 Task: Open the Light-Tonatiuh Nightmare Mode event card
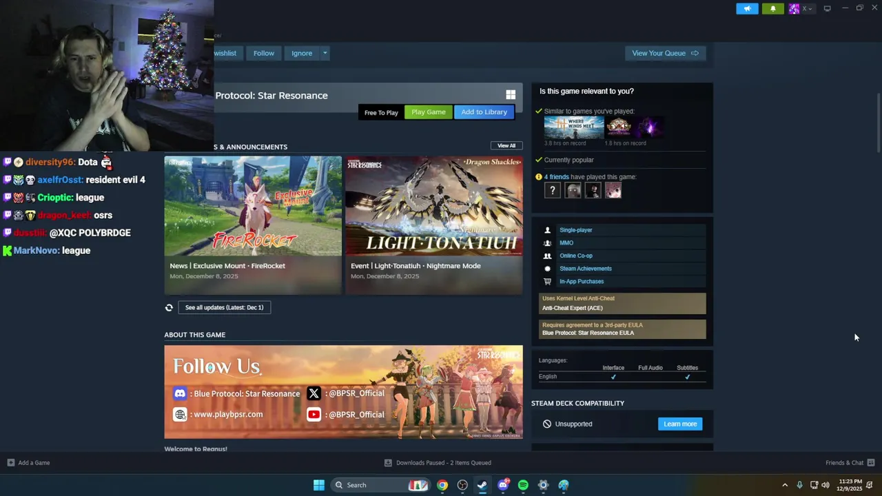pyautogui.click(x=434, y=225)
